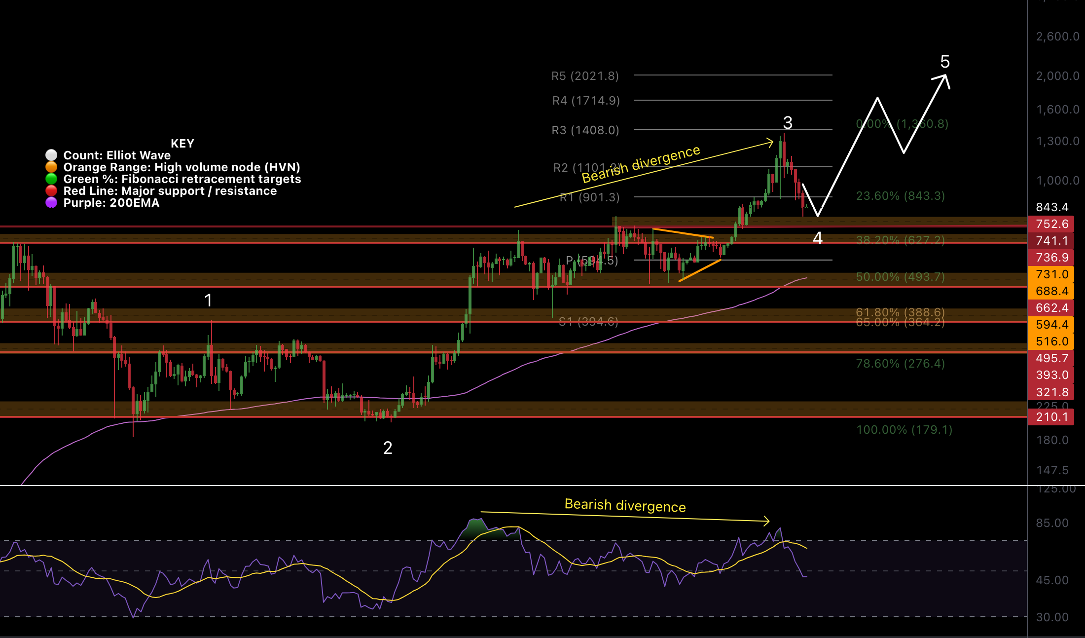
Task: Click the current price tag 843.4
Action: click(1051, 207)
